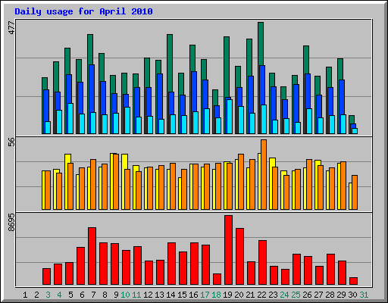Click day label 14 on the axis

coord(171,295)
